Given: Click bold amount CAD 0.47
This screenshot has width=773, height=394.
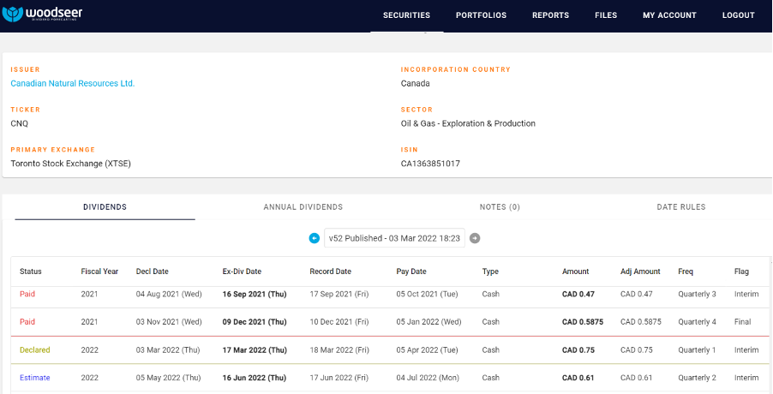Looking at the screenshot, I should click(578, 294).
